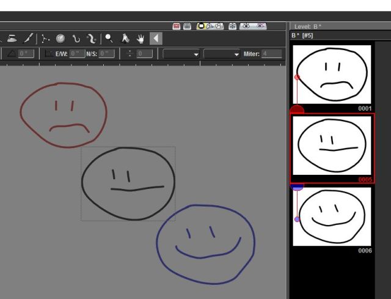The image size is (391, 299).
Task: Click the red onion skin marker on frame 0001
Action: pos(297,78)
